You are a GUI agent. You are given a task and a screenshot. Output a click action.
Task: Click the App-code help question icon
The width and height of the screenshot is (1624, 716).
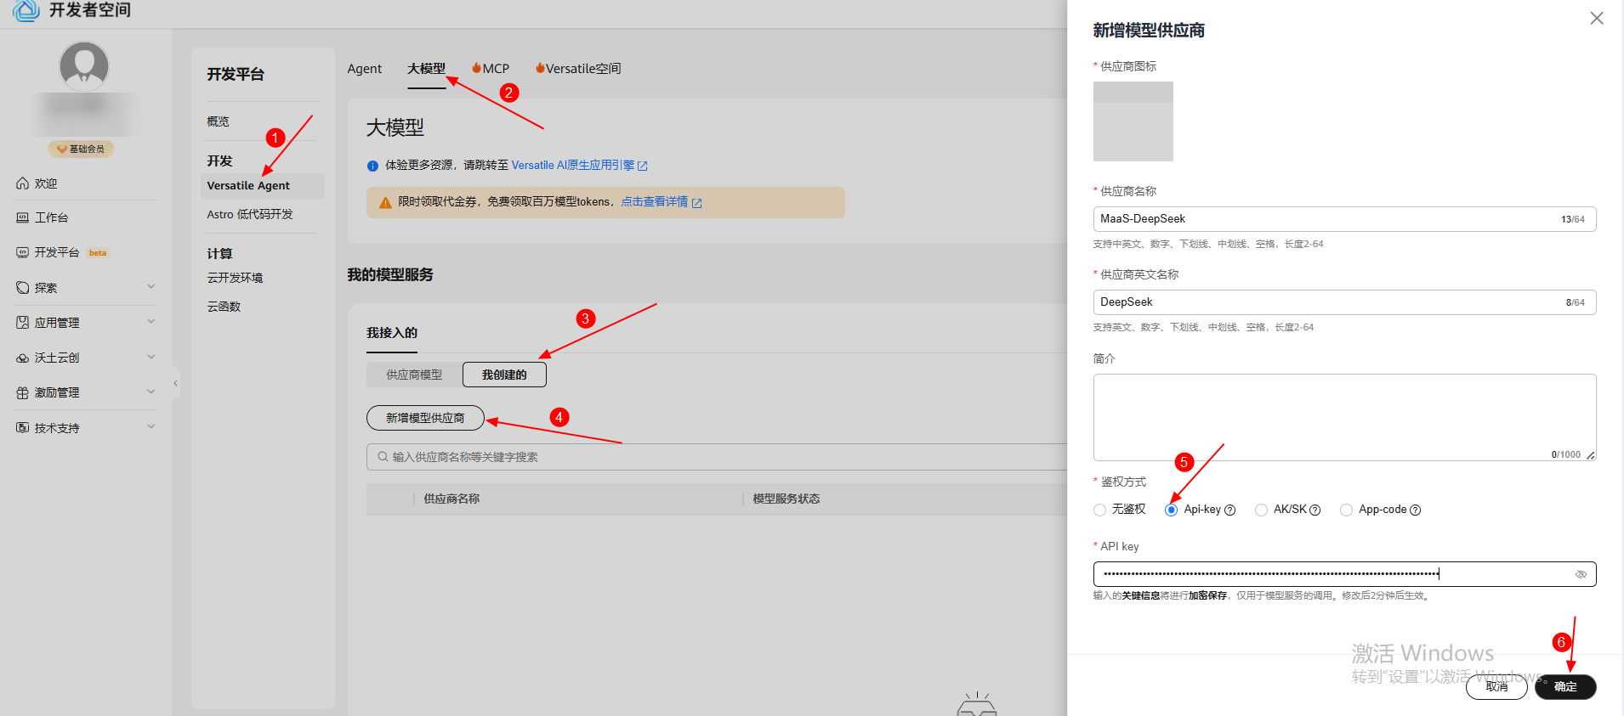1416,510
